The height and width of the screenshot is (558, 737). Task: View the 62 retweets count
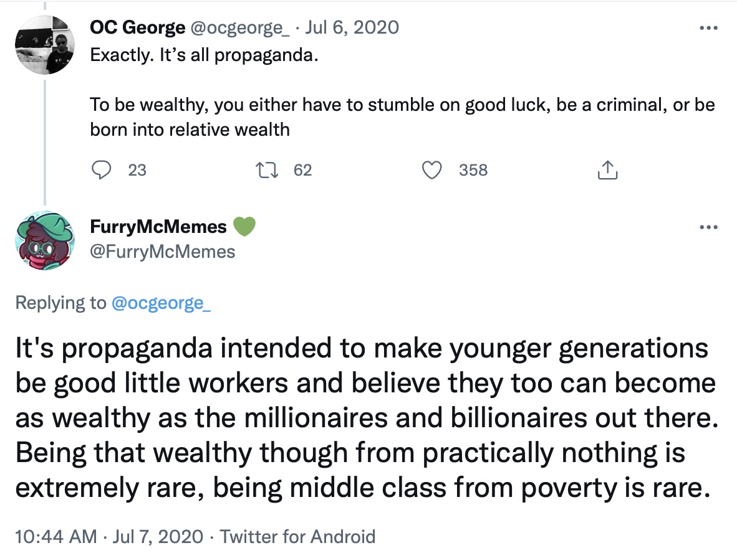tap(302, 170)
